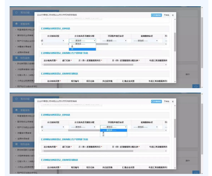Choose 否 in the open 不同税率地区标识 list
The image size is (212, 176).
point(114,135)
